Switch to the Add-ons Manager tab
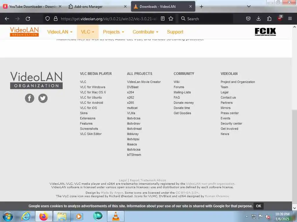Image resolution: width=297 pixels, height=222 pixels. coord(97,7)
